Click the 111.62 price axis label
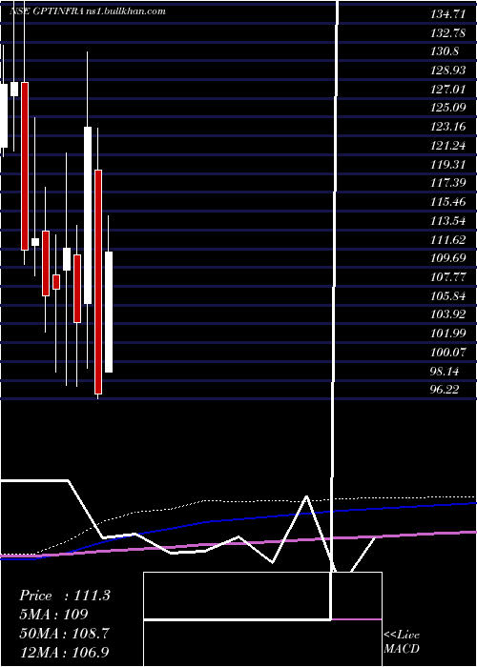The width and height of the screenshot is (477, 667). pyautogui.click(x=447, y=239)
